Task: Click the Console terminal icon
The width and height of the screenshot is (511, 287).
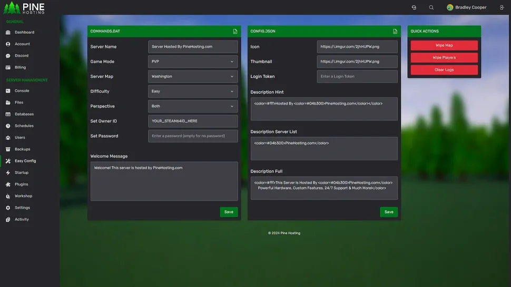Action: [x=8, y=91]
